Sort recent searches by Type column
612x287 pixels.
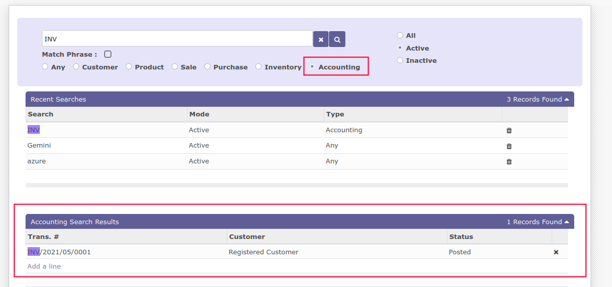pyautogui.click(x=335, y=114)
